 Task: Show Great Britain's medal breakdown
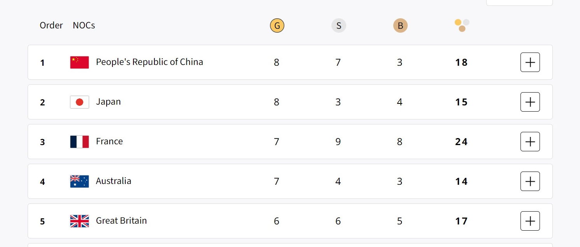pyautogui.click(x=530, y=221)
